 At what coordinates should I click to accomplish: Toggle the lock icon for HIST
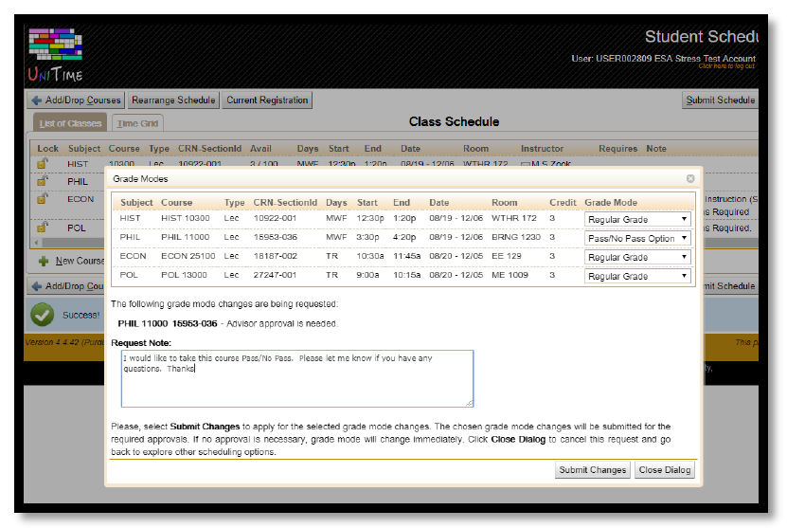pos(43,163)
